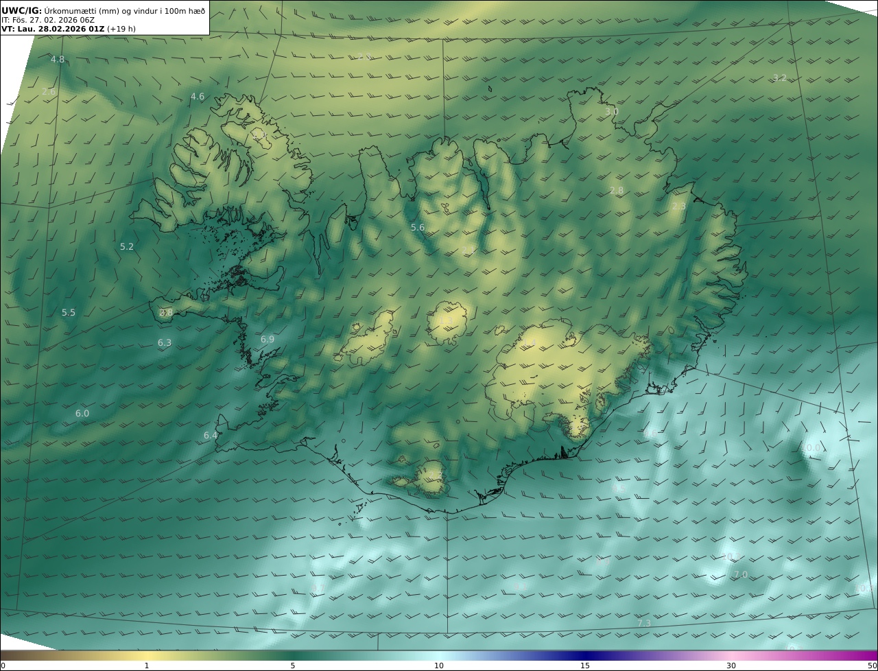Click the map value label '5.5'
The image size is (878, 671).
[69, 313]
